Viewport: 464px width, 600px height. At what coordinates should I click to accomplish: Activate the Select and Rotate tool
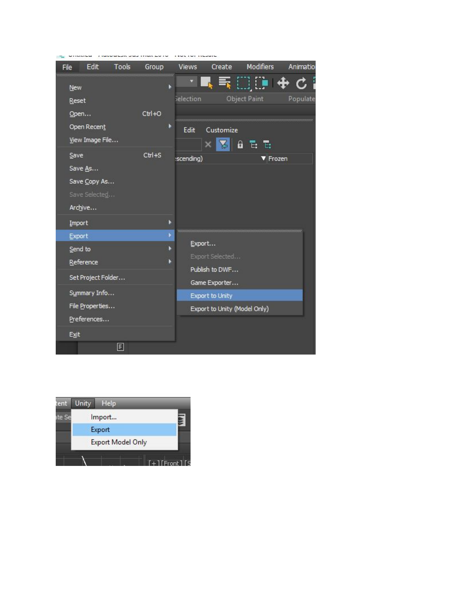point(301,83)
